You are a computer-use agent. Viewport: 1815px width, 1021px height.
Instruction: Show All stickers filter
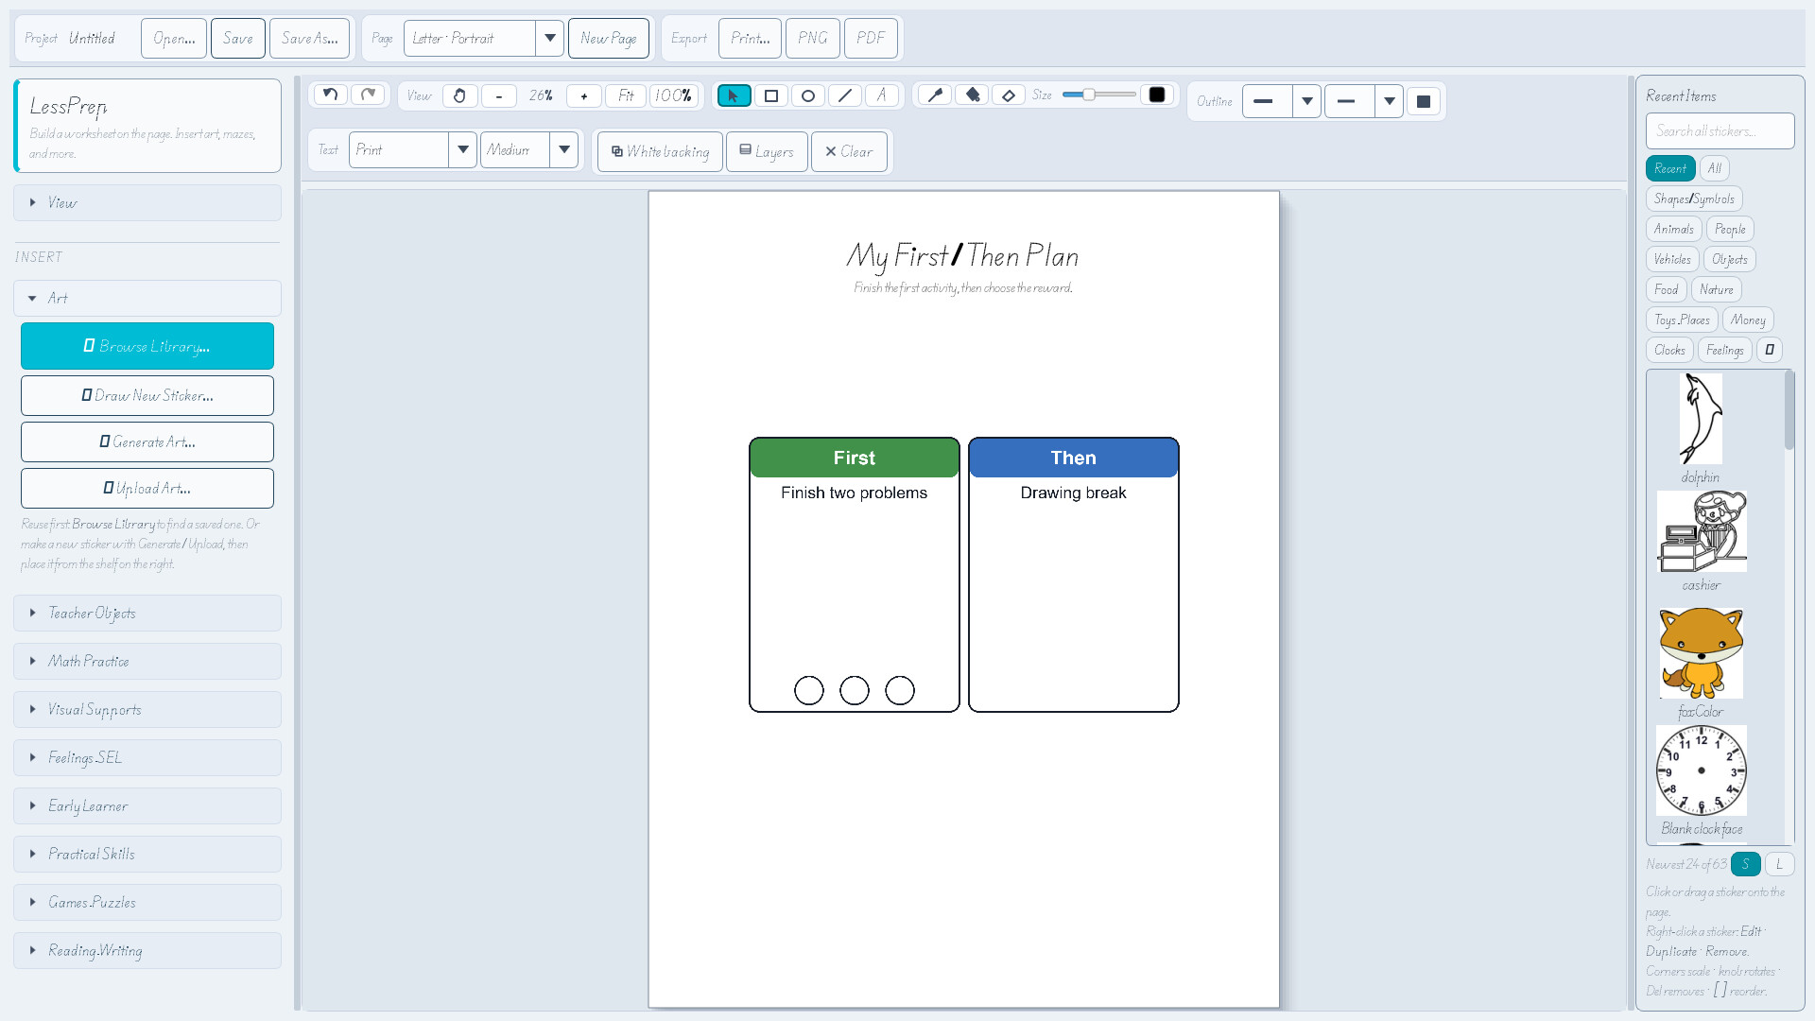tap(1715, 168)
